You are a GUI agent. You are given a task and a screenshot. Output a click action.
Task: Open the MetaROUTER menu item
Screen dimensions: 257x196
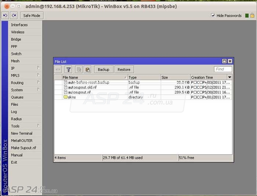25,141
